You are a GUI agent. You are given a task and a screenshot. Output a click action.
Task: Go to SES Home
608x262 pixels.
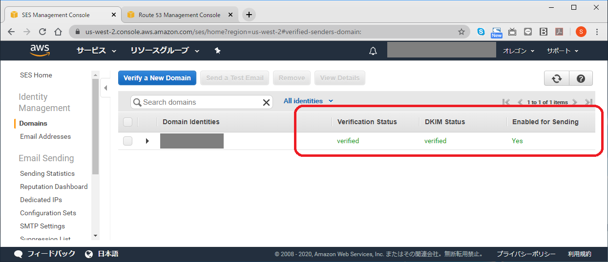[36, 75]
